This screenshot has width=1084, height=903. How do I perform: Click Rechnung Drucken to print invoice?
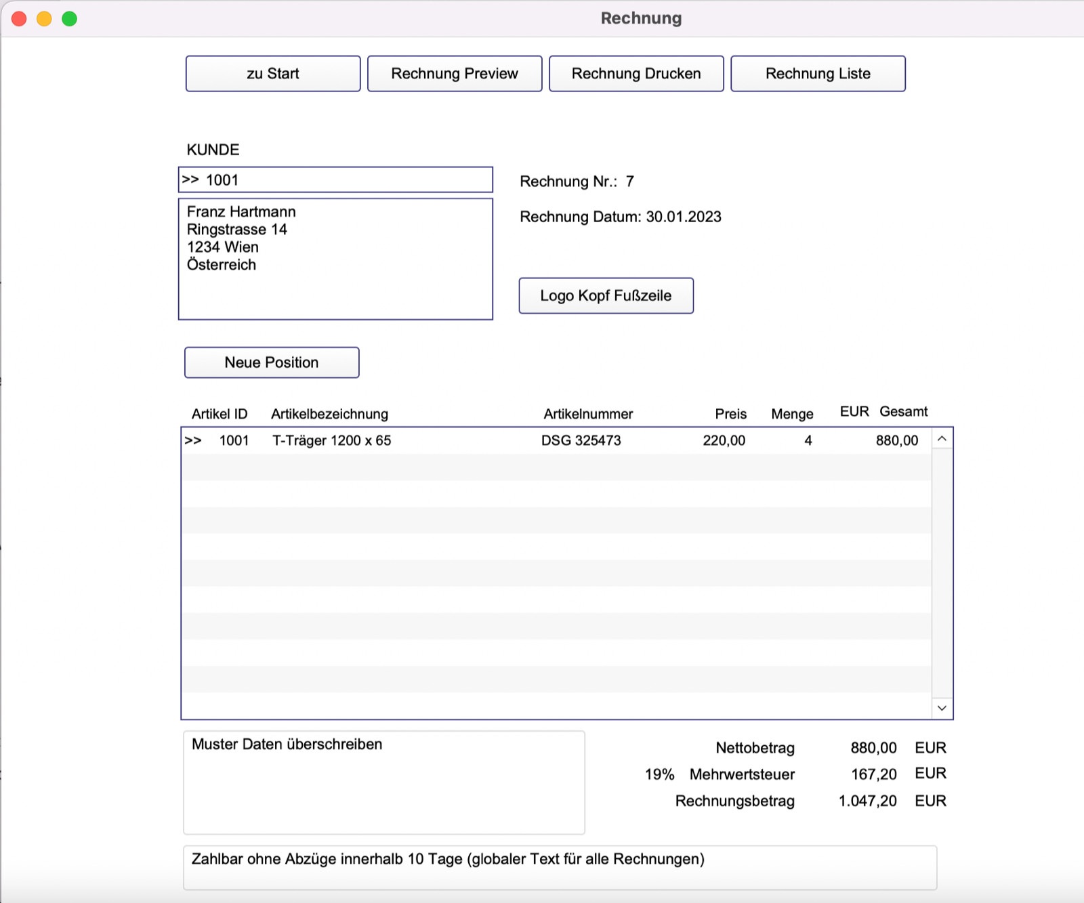[636, 74]
